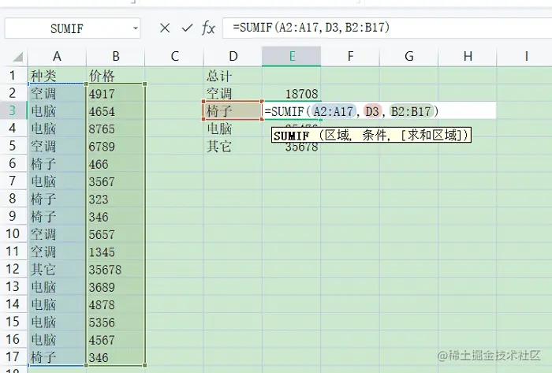Click cell B5 with value 6789
552x373 pixels.
(x=115, y=146)
